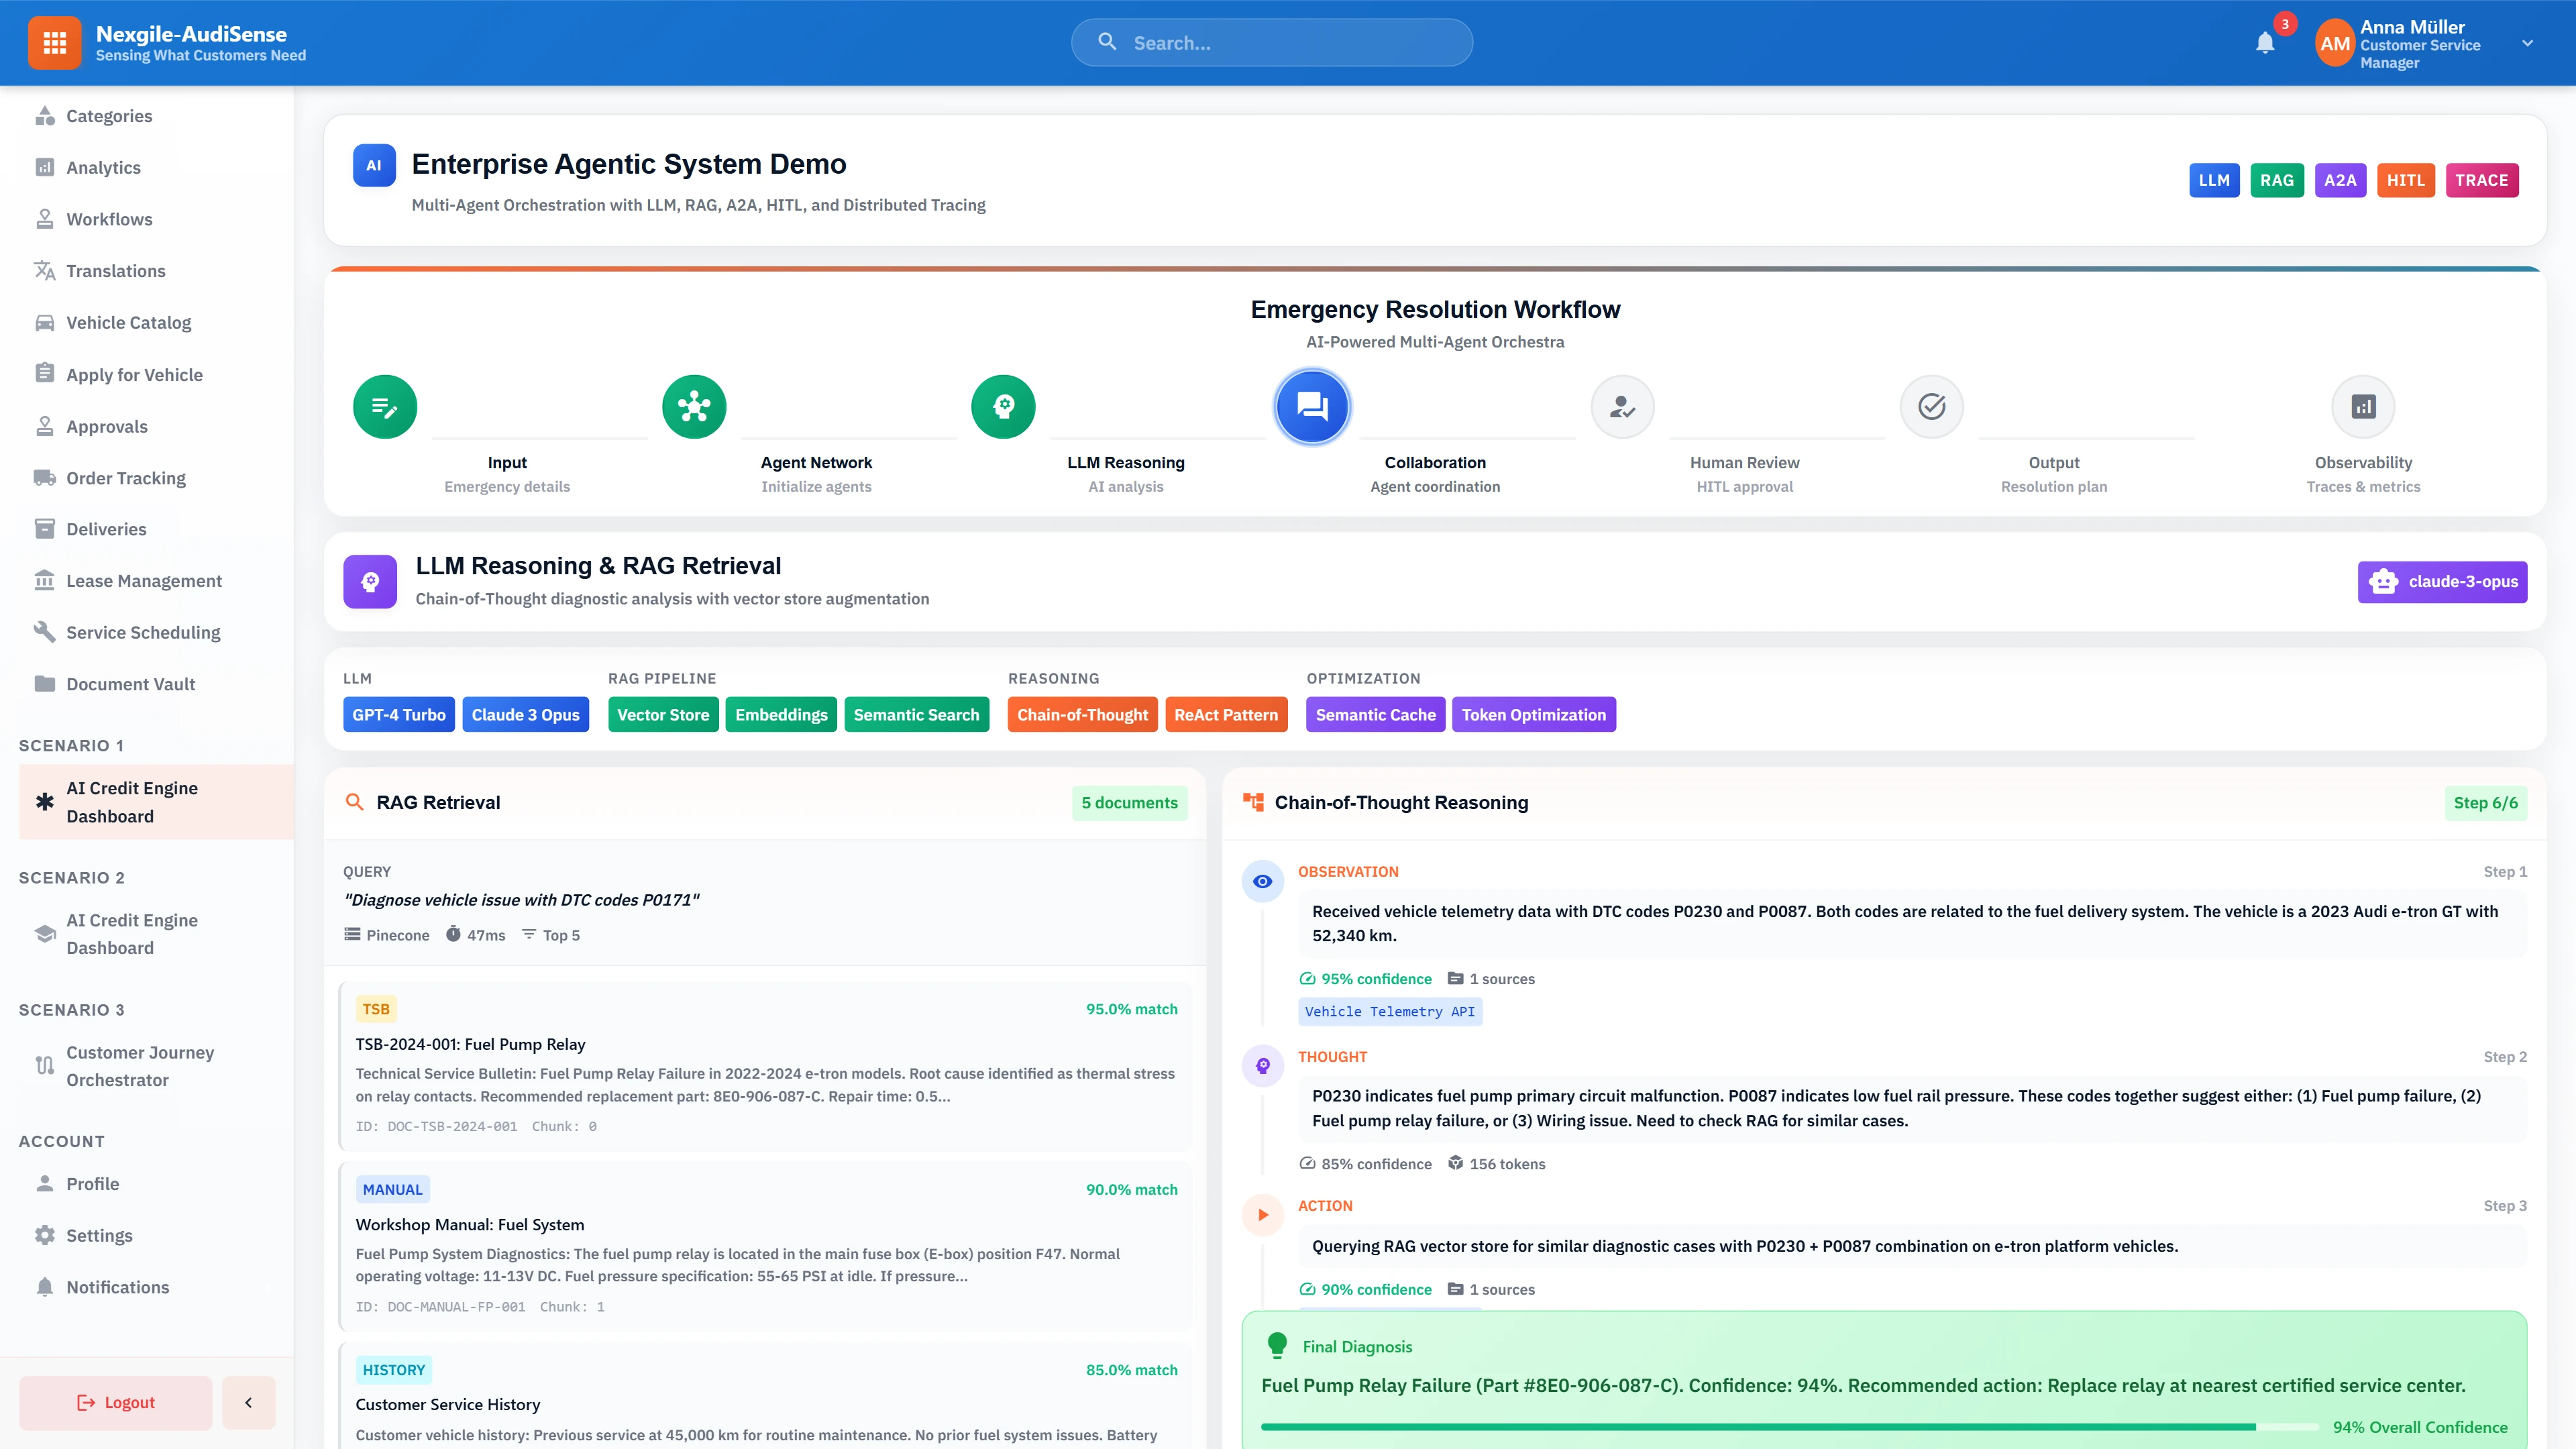
Task: Open the Observability chart step icon
Action: pos(2363,407)
